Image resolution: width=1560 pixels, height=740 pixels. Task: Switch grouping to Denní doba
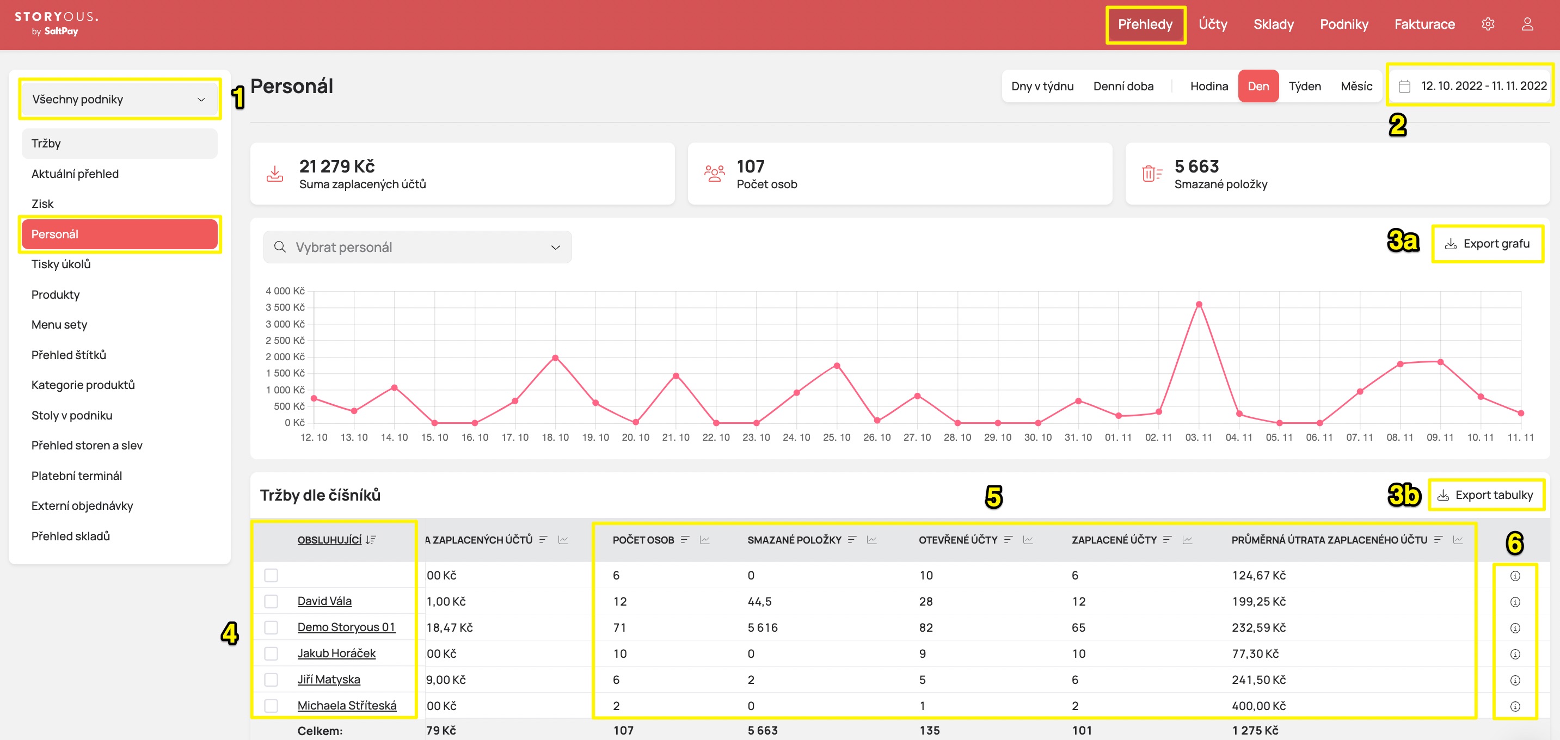coord(1123,86)
